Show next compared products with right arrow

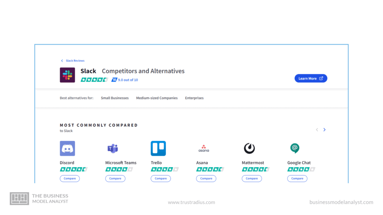[x=324, y=130]
